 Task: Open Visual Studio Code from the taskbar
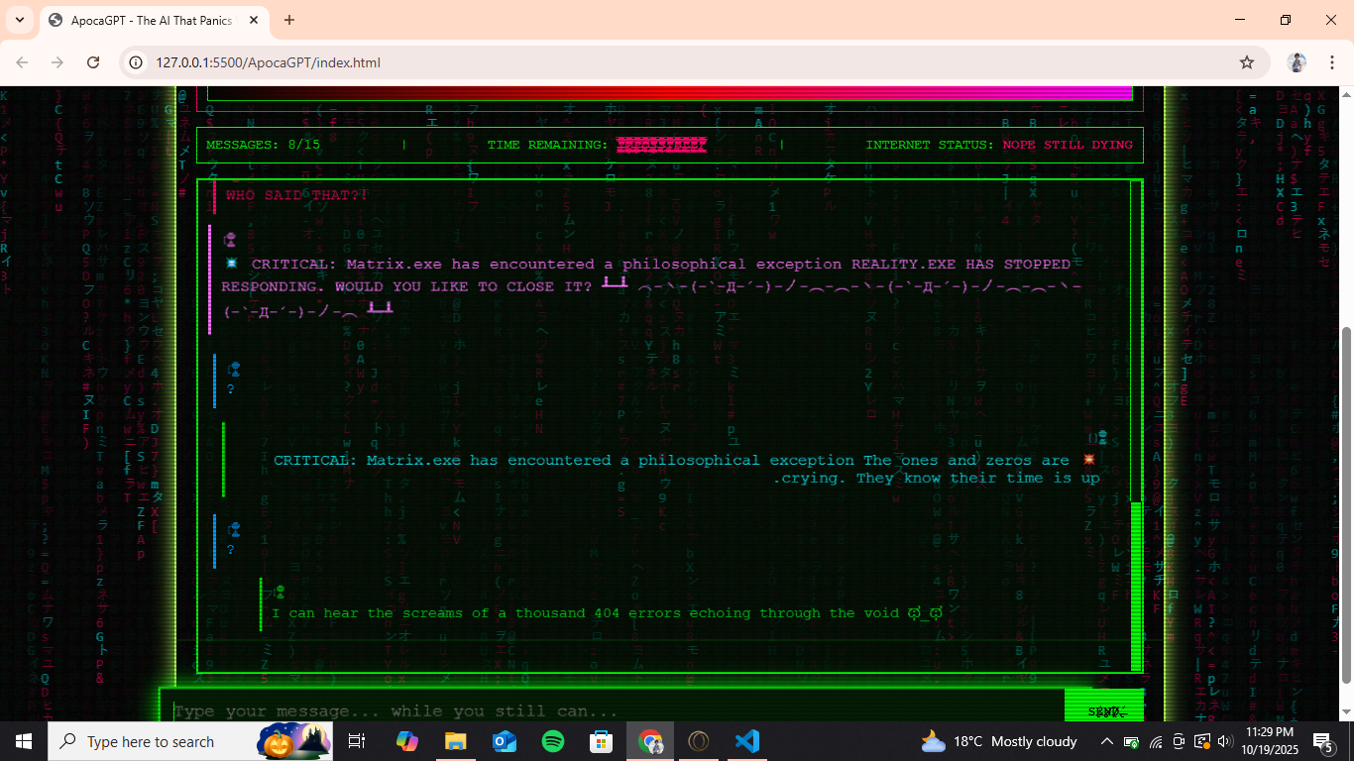[x=747, y=741]
